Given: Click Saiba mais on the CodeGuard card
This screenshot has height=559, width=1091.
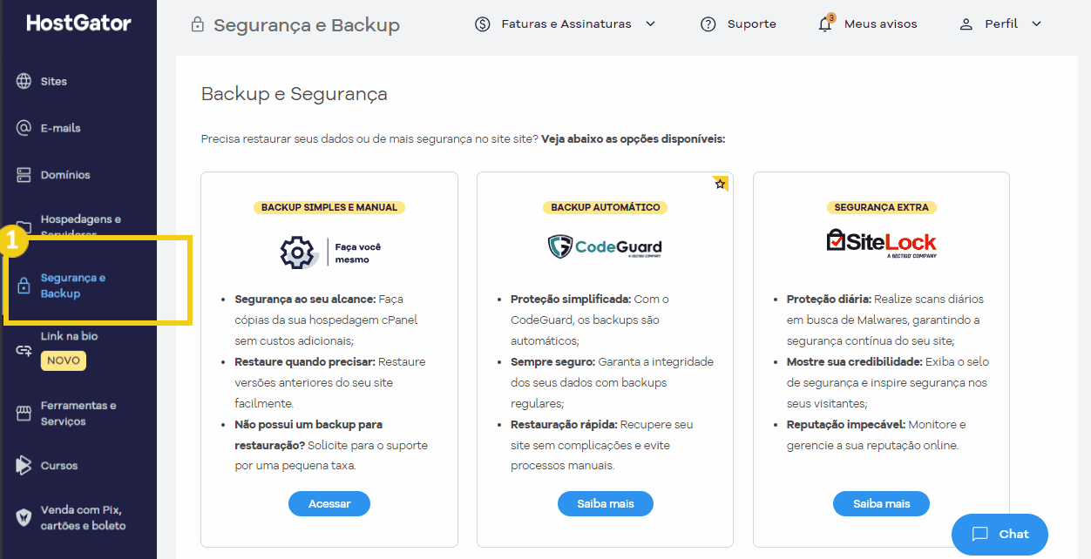Looking at the screenshot, I should click(606, 504).
